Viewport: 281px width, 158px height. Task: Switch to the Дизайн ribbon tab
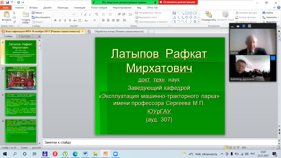[47, 7]
